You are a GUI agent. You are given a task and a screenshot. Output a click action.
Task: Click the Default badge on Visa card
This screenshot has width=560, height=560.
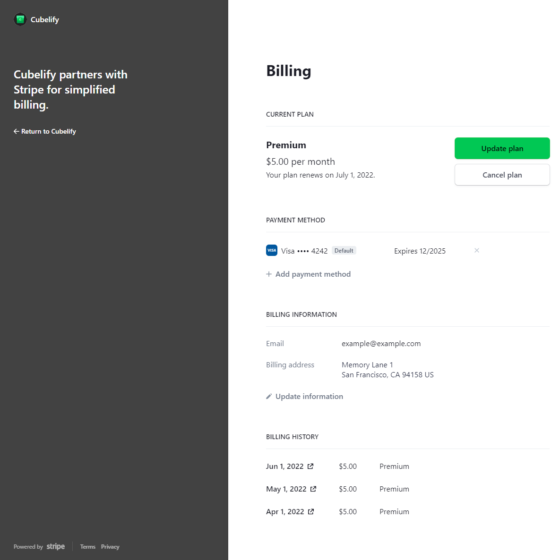(344, 251)
